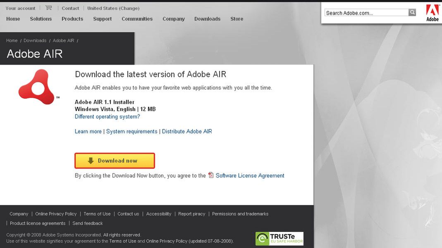This screenshot has width=442, height=248.
Task: Open the Report piracy footer link
Action: coord(191,214)
